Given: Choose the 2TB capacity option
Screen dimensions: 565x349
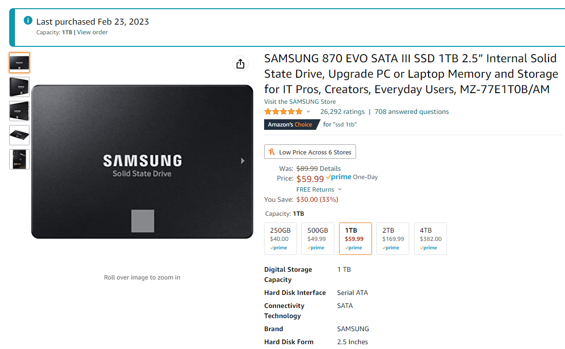Looking at the screenshot, I should pyautogui.click(x=393, y=238).
